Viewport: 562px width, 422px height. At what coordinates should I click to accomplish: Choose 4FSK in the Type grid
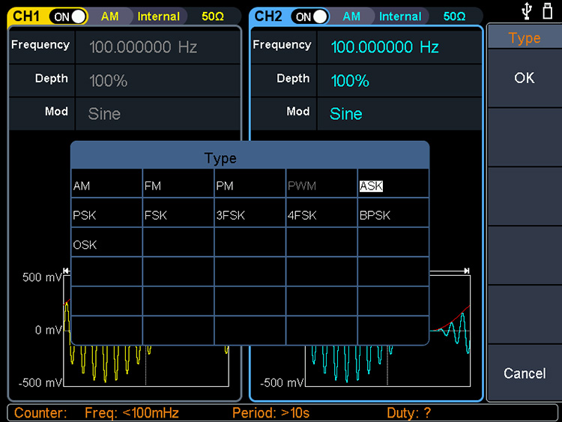tap(321, 215)
